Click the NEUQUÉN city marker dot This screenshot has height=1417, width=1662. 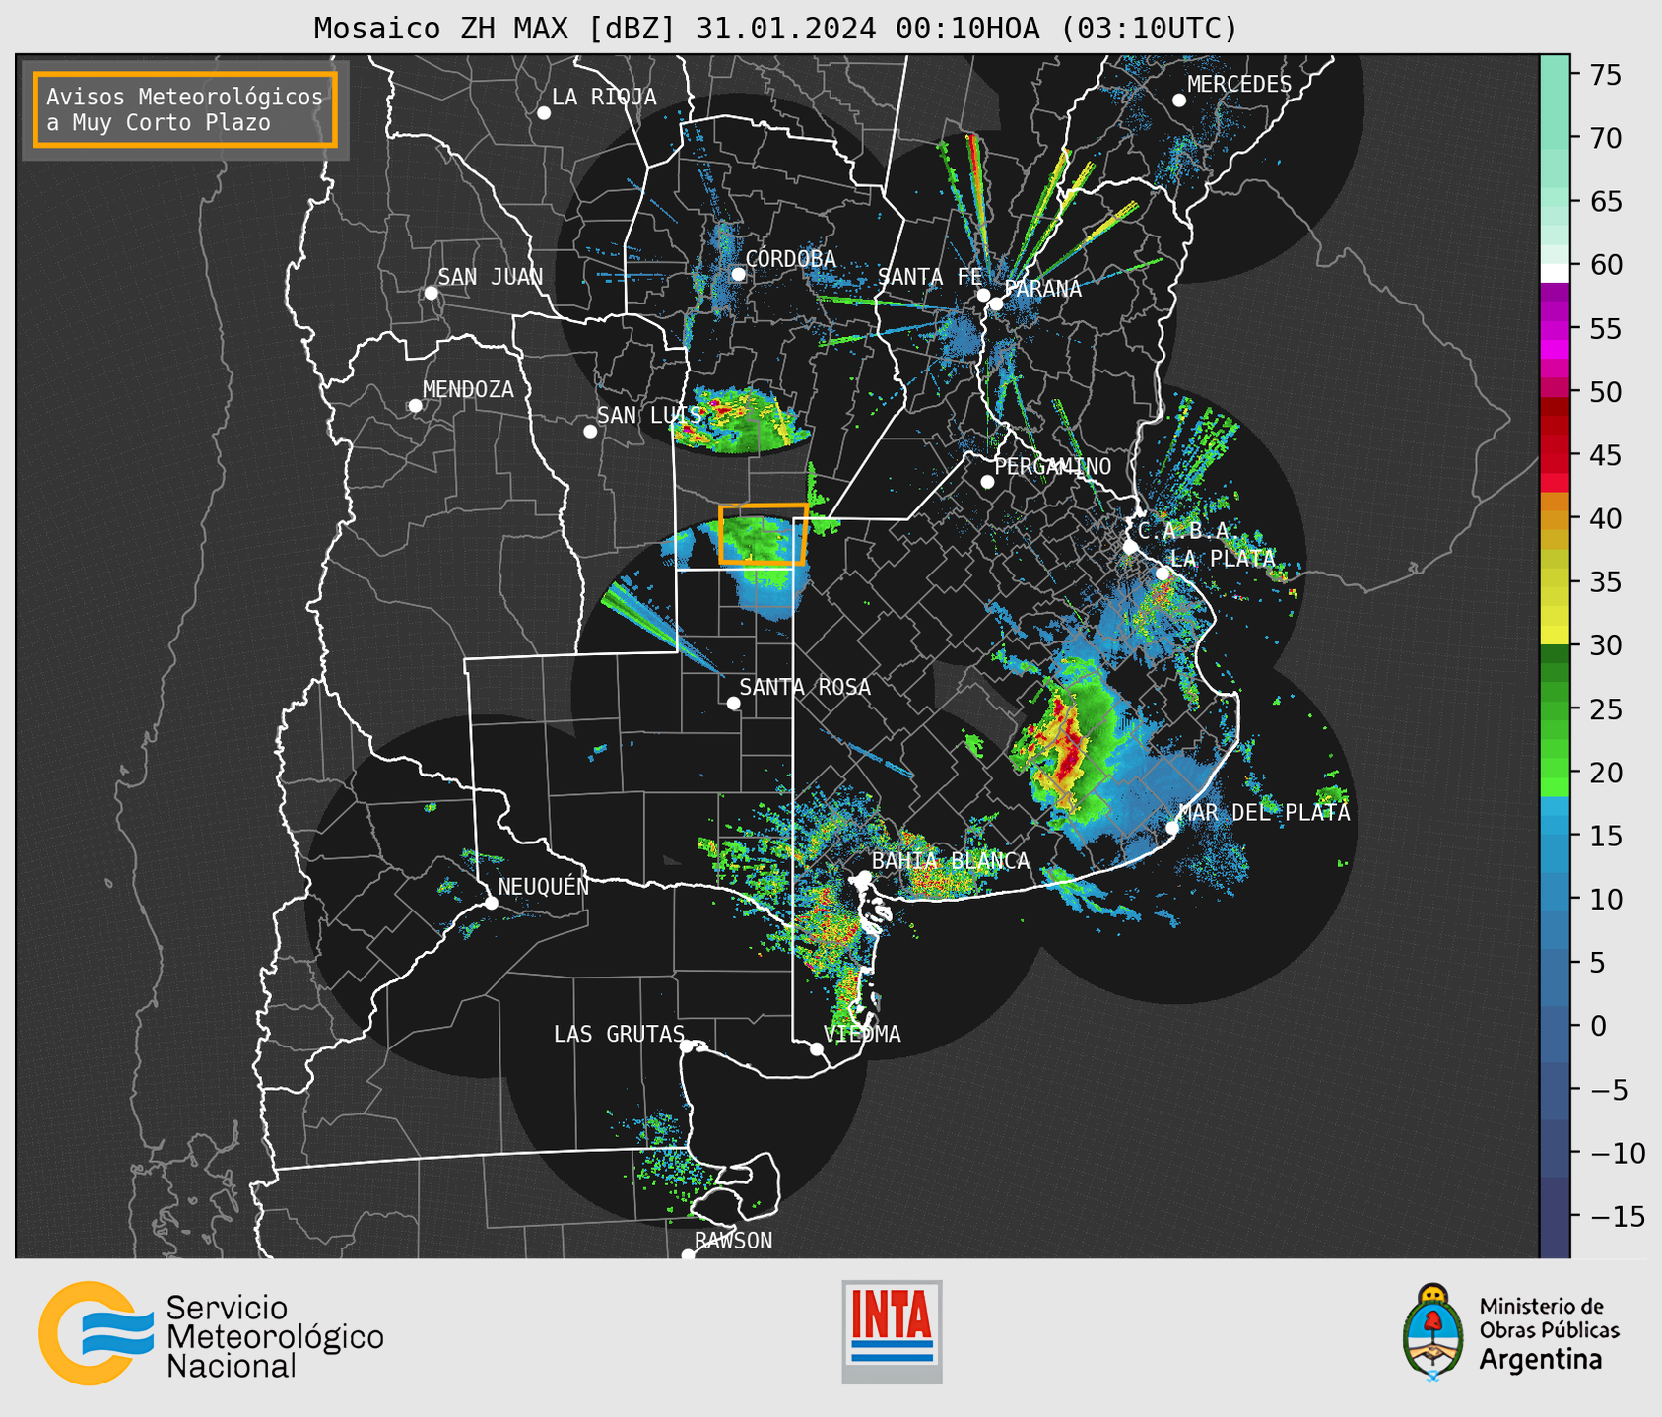pyautogui.click(x=491, y=903)
